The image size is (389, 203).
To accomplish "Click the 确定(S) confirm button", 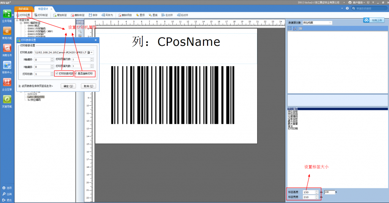I will click(x=68, y=86).
